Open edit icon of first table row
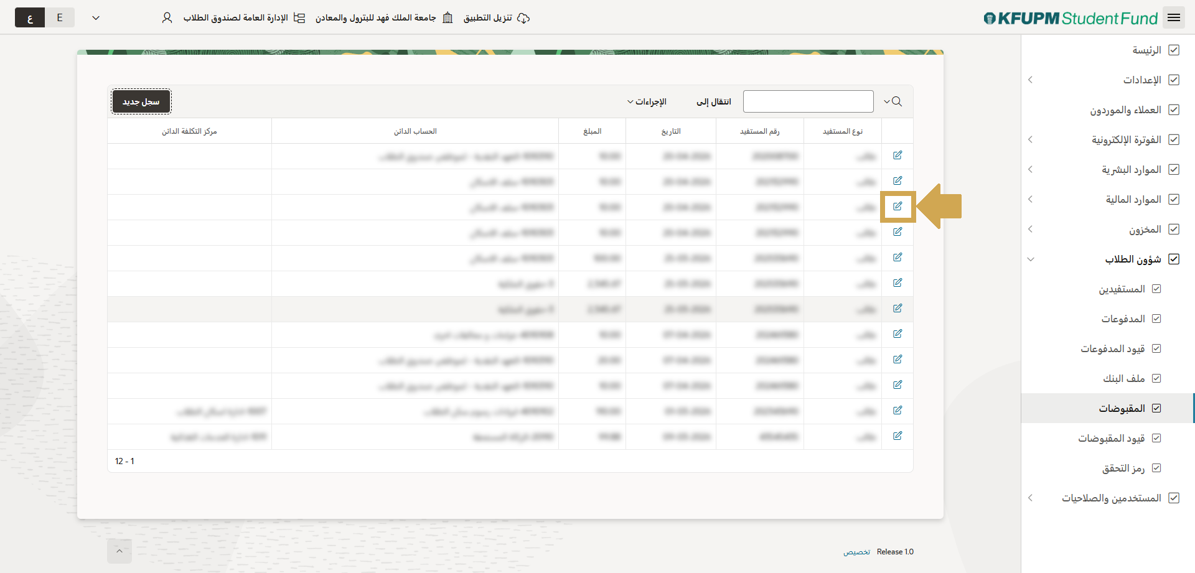The width and height of the screenshot is (1195, 573). pyautogui.click(x=897, y=156)
